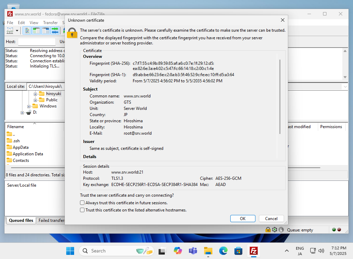This screenshot has height=259, width=353.
Task: Enable always trust this certificate checkbox
Action: point(82,203)
